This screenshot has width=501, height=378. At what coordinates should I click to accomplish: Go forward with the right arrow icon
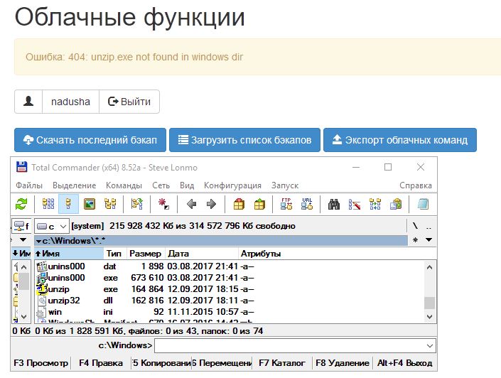pyautogui.click(x=211, y=204)
